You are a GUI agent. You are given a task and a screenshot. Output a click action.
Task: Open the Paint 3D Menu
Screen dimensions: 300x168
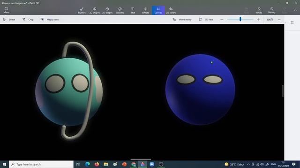pyautogui.click(x=6, y=10)
